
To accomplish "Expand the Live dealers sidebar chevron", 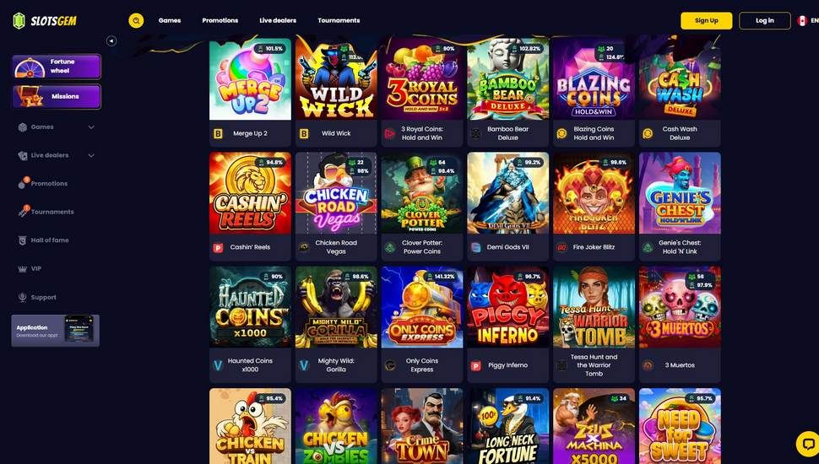I will click(91, 155).
